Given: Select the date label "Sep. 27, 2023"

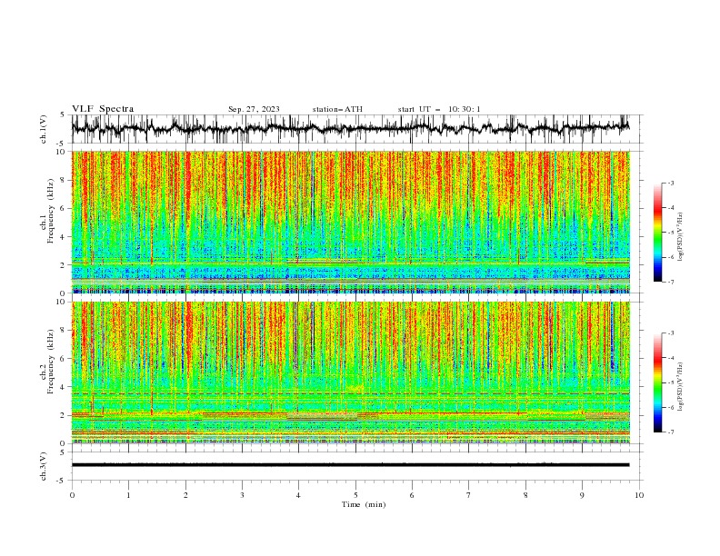Looking at the screenshot, I should (x=254, y=109).
